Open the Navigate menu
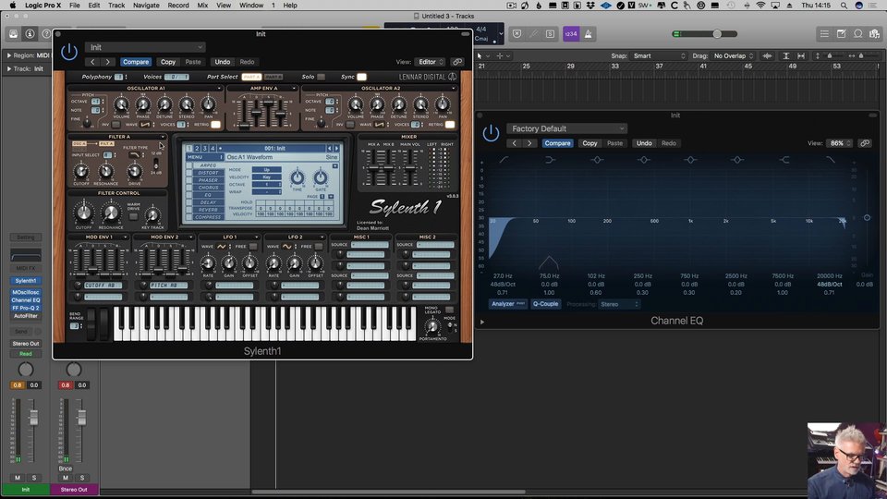The width and height of the screenshot is (887, 499). (146, 6)
